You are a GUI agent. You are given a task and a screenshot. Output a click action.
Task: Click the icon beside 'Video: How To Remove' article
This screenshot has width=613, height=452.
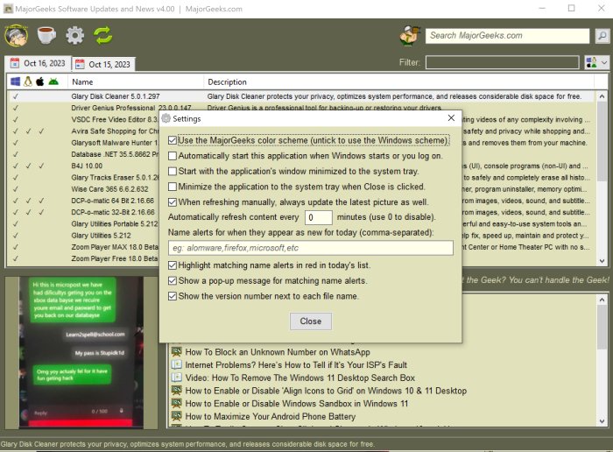[177, 378]
